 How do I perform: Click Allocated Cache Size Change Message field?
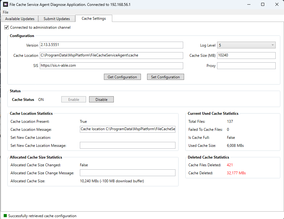click(127, 173)
